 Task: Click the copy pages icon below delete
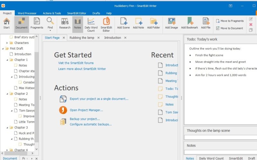point(251,30)
